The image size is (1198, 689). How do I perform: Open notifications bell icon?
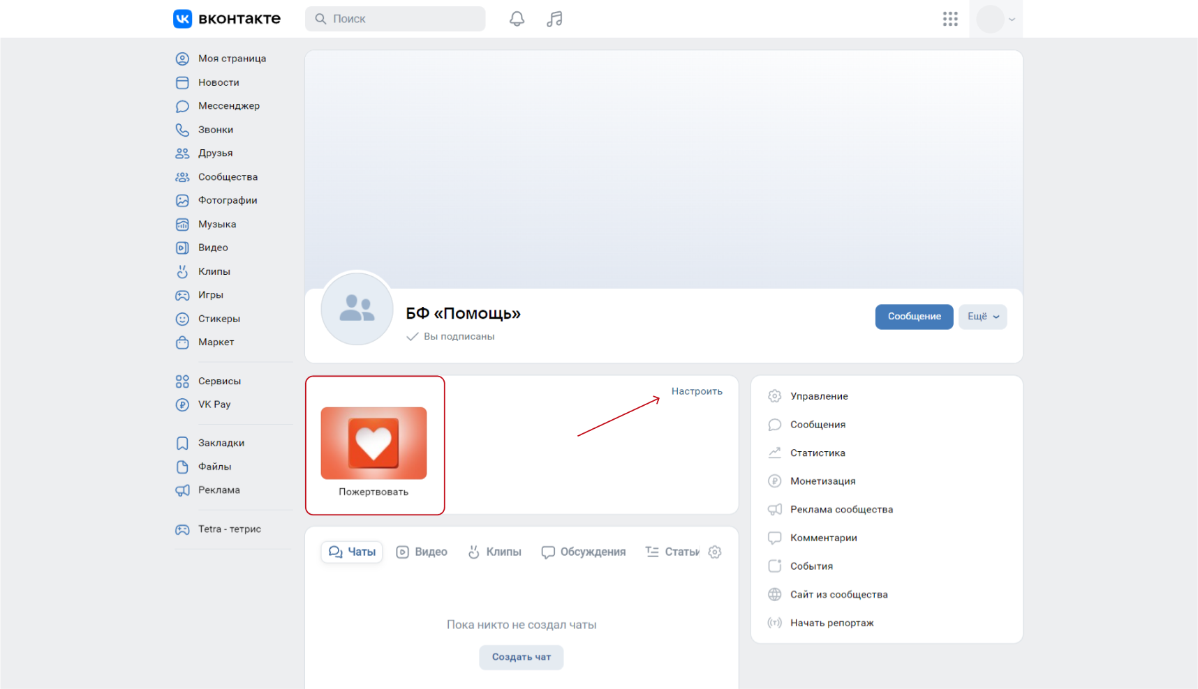(x=517, y=19)
